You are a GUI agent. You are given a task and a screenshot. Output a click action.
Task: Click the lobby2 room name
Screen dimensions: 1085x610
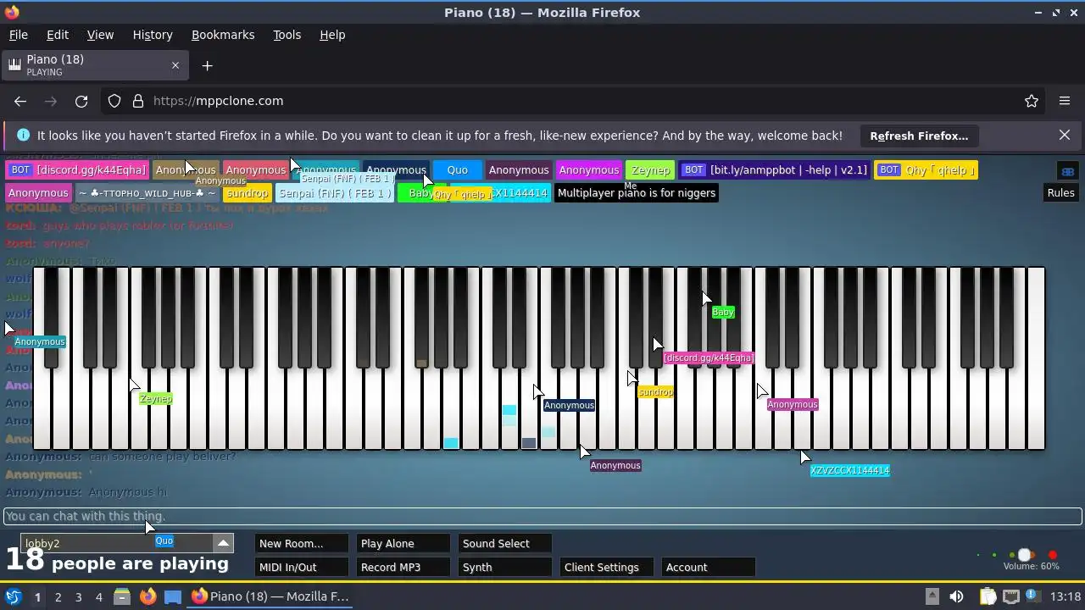click(x=42, y=543)
